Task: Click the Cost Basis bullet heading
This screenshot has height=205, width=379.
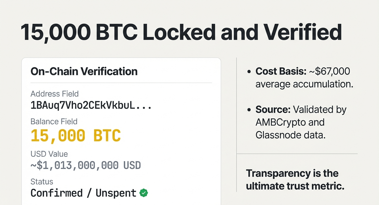Action: point(281,71)
